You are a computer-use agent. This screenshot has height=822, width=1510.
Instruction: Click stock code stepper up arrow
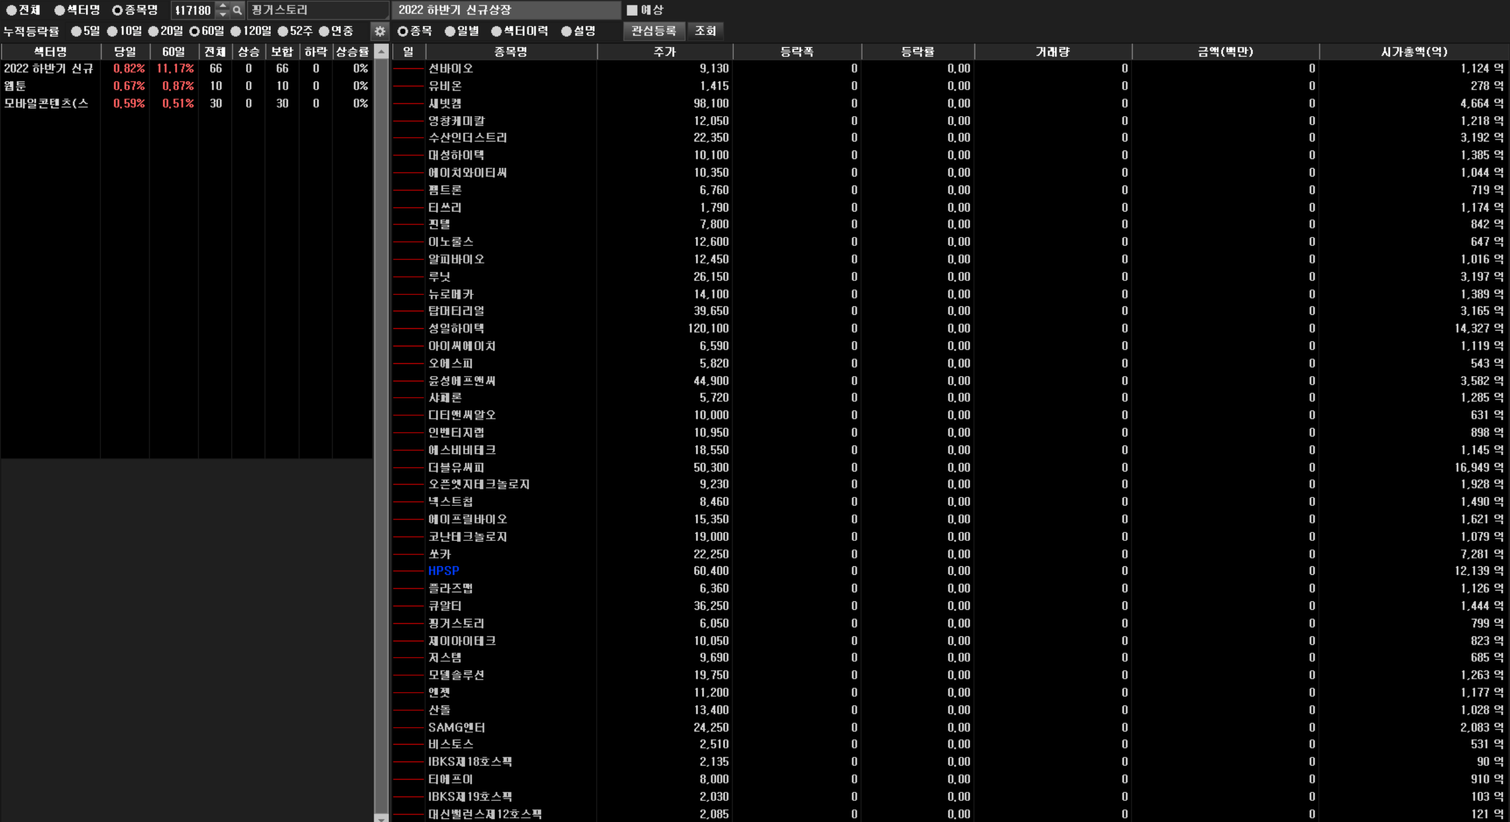click(x=223, y=6)
